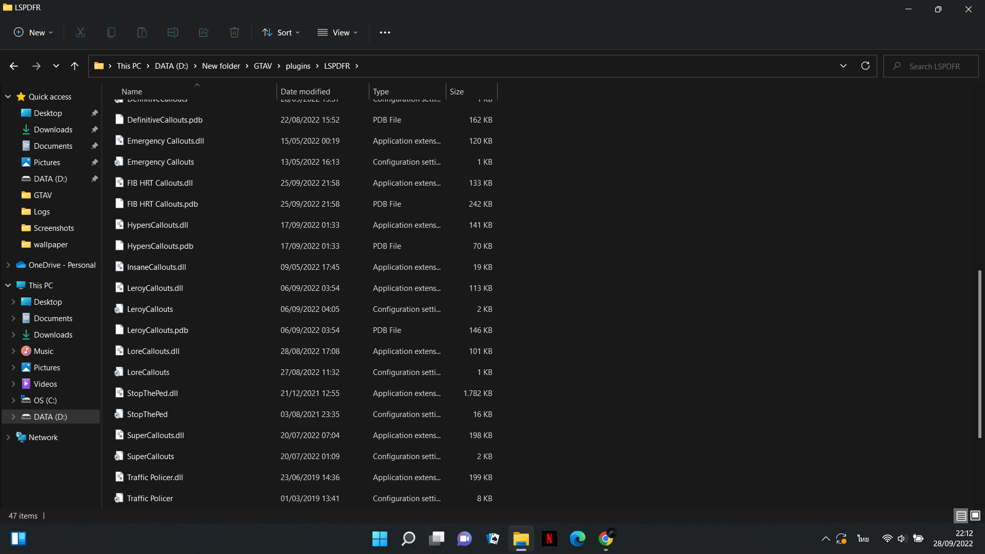Click GTAV in the address breadcrumb
Viewport: 985px width, 554px height.
click(x=263, y=66)
